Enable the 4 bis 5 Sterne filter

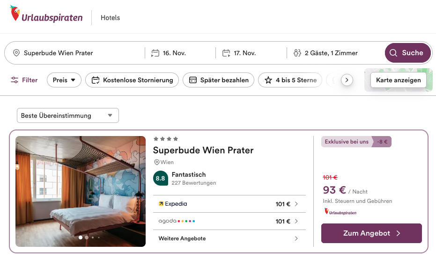click(290, 80)
